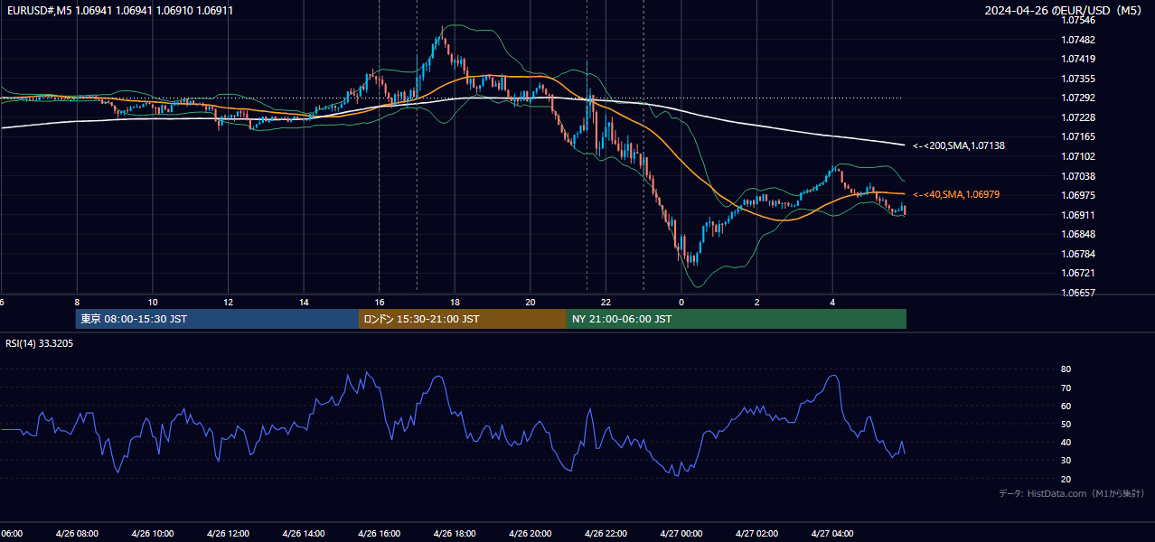Image resolution: width=1155 pixels, height=542 pixels.
Task: Click the RSI(14) 33.3205 indicator label
Action: [x=40, y=343]
